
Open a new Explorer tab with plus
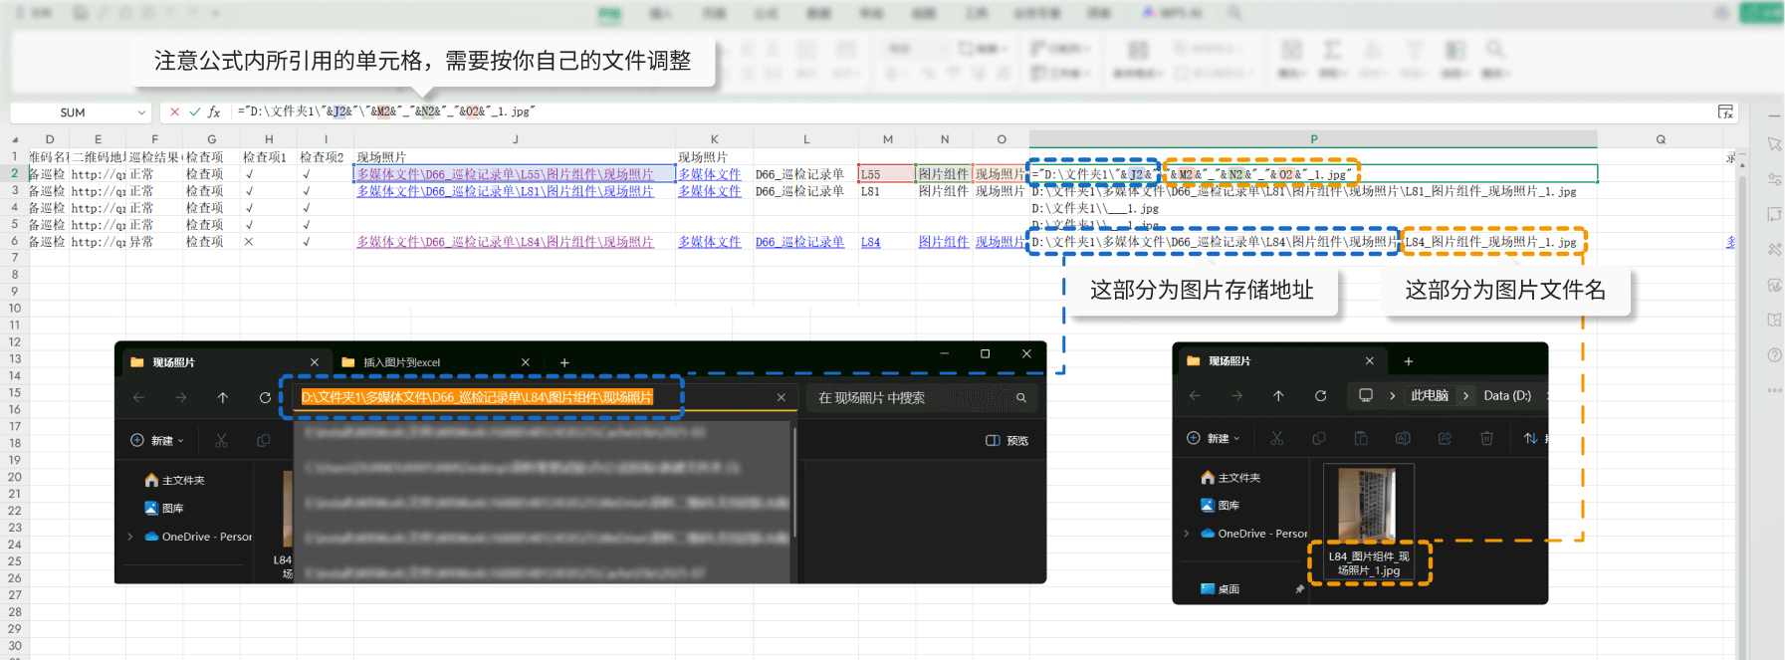pos(564,363)
